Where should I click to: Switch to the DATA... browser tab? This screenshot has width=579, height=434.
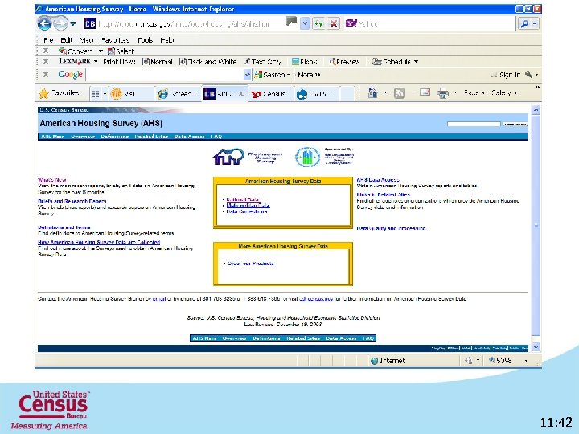coord(317,94)
